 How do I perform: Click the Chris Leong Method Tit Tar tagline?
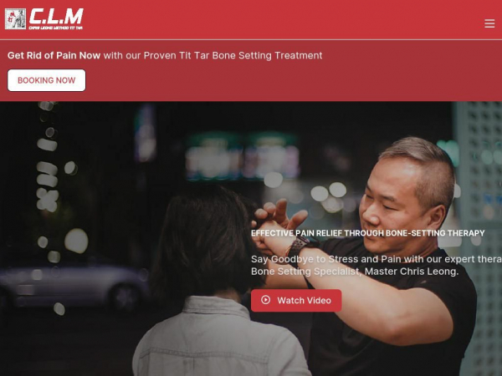(56, 28)
